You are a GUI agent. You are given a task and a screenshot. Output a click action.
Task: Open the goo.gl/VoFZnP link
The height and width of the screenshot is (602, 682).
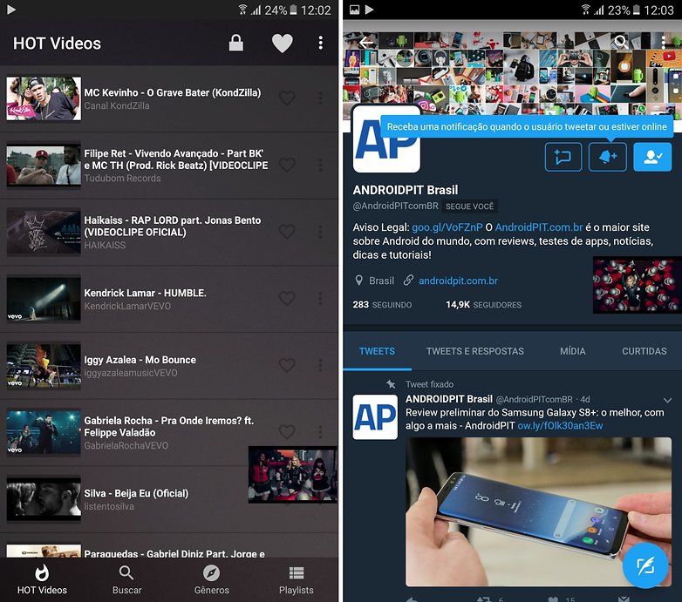click(447, 227)
